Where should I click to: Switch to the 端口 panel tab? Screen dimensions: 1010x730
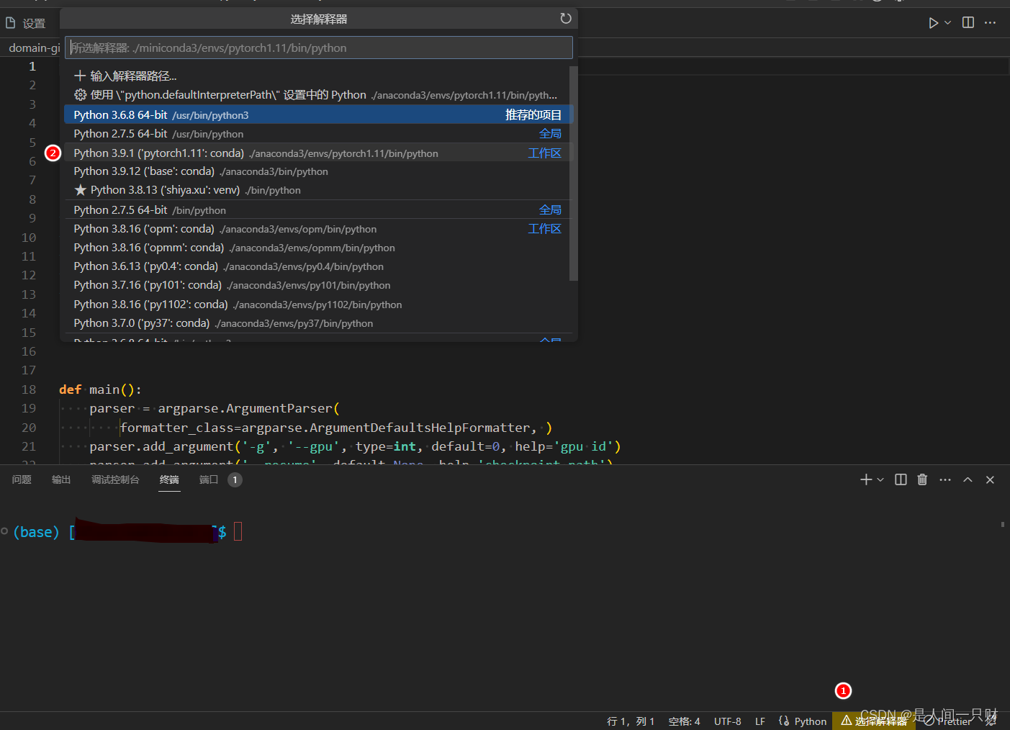click(x=220, y=479)
